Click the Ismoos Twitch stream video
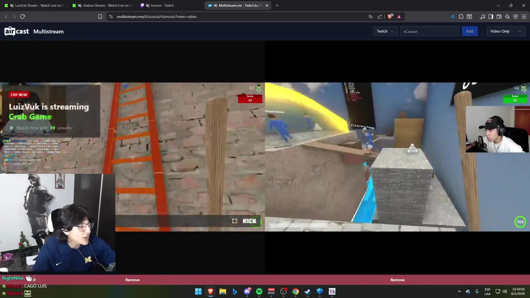 (397, 156)
